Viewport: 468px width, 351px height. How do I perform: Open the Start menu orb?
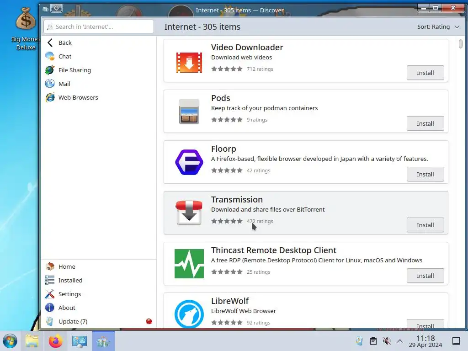pyautogui.click(x=10, y=341)
